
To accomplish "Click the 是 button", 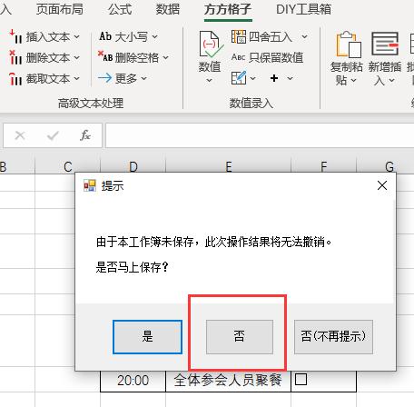I will [x=147, y=337].
